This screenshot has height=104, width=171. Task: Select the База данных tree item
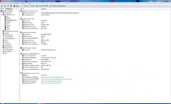7,51
